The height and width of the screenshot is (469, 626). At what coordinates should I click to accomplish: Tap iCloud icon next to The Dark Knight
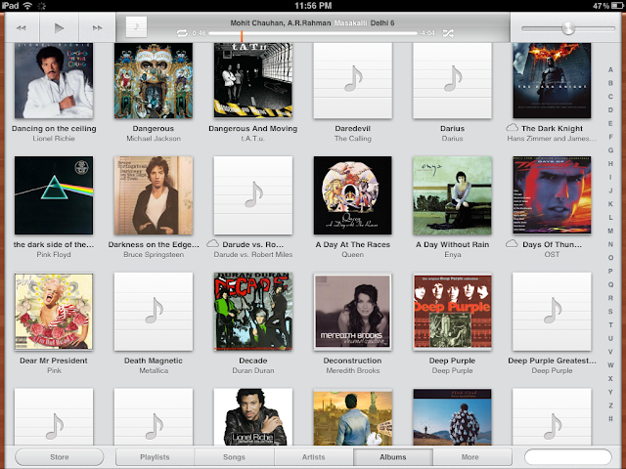coord(513,128)
